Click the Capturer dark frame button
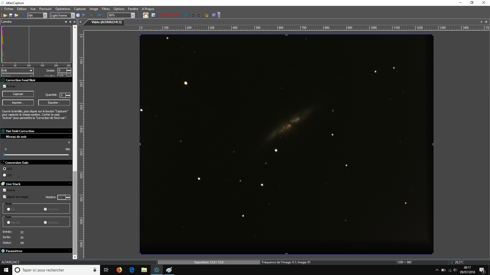Screen dimensions: 490x275 tap(18, 94)
